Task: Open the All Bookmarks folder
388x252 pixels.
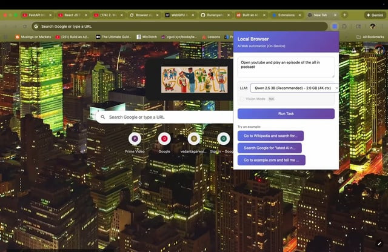Action: click(370, 37)
